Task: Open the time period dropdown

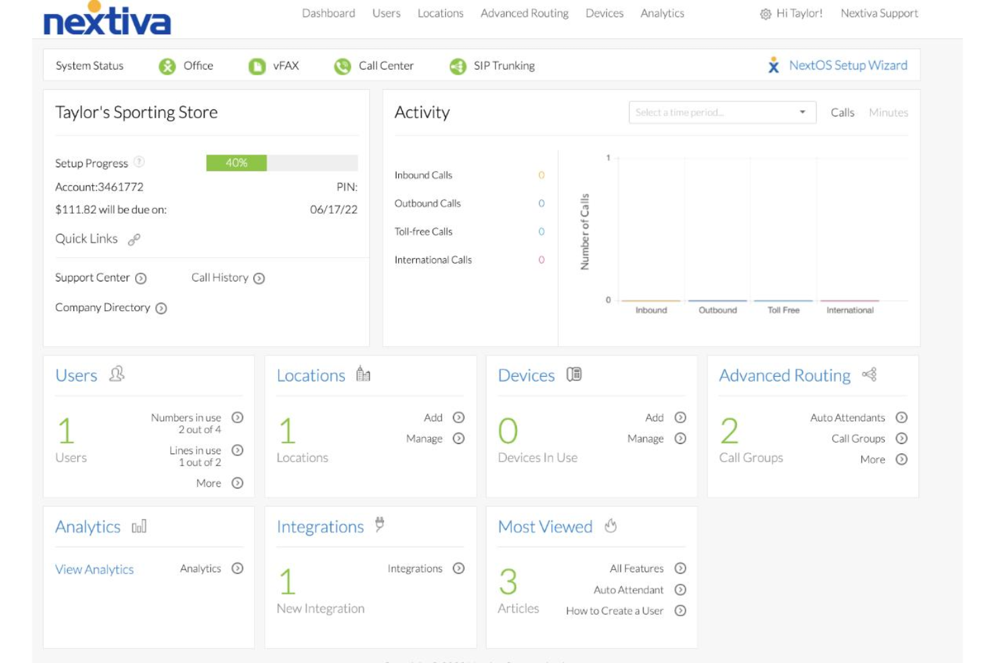Action: click(722, 112)
